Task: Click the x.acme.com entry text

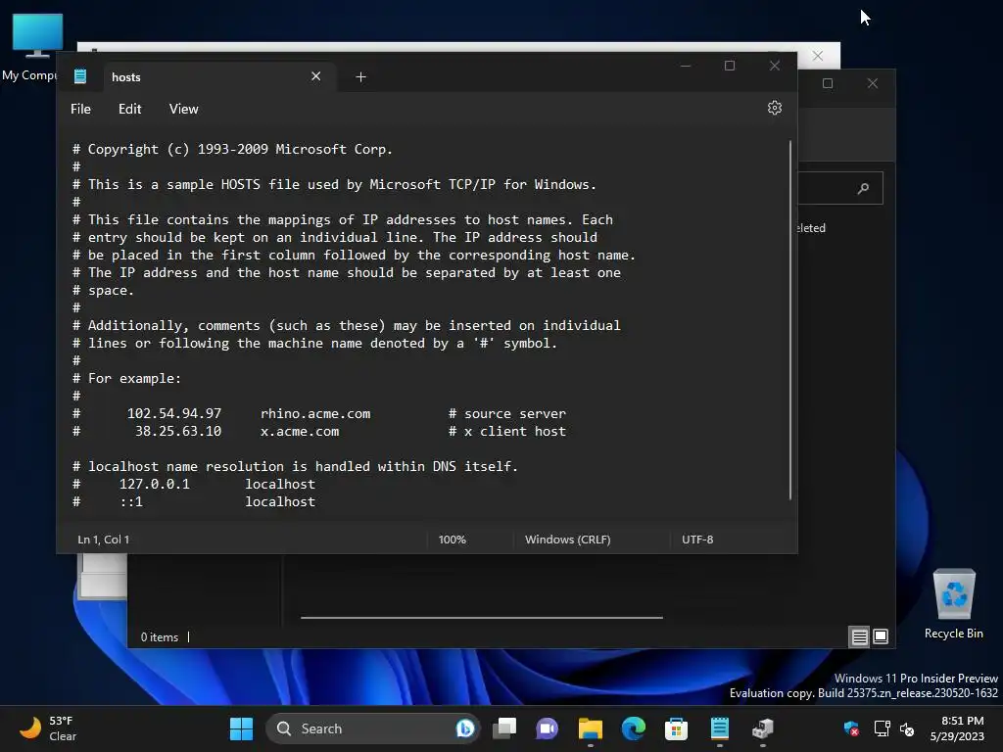Action: click(300, 432)
